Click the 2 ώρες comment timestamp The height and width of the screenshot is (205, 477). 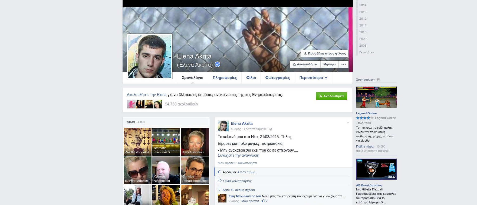(233, 201)
